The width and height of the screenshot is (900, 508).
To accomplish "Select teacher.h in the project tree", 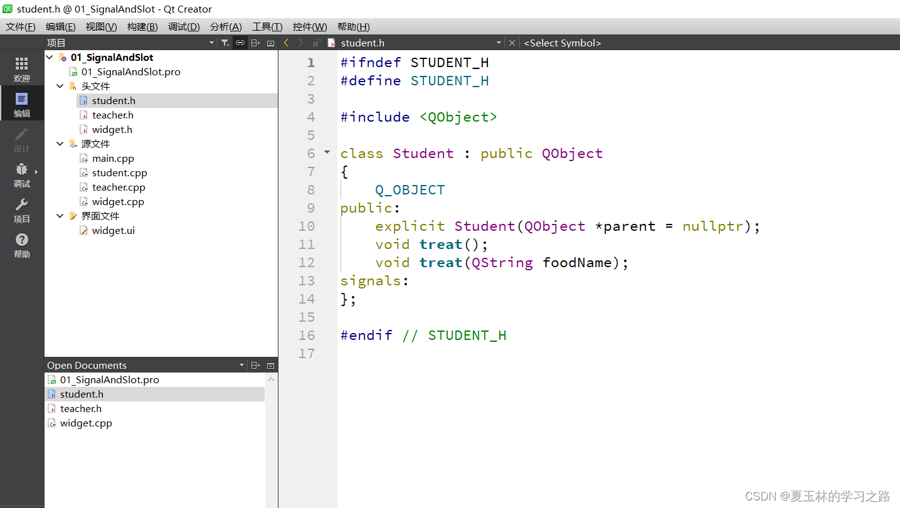I will point(113,115).
